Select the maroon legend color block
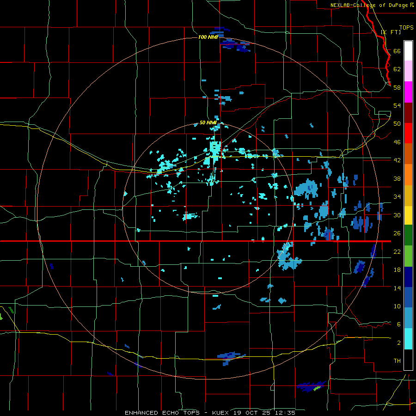 point(408,112)
